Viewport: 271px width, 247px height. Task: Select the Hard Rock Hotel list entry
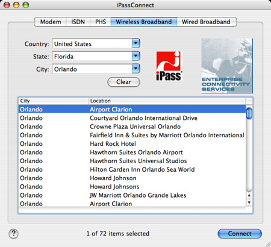pyautogui.click(x=132, y=144)
